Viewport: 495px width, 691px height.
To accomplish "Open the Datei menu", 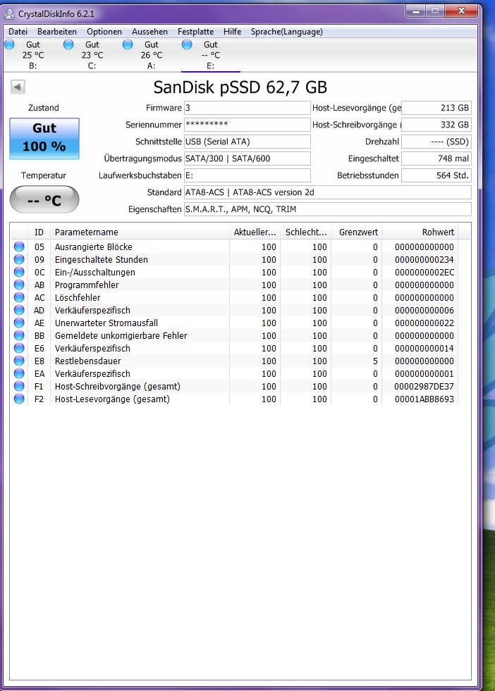I will pyautogui.click(x=18, y=32).
